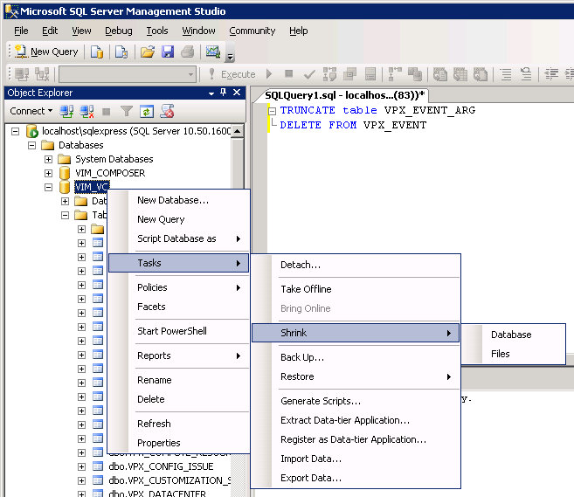Click the Parse checkmark icon
Image resolution: width=574 pixels, height=497 pixels.
tap(309, 74)
